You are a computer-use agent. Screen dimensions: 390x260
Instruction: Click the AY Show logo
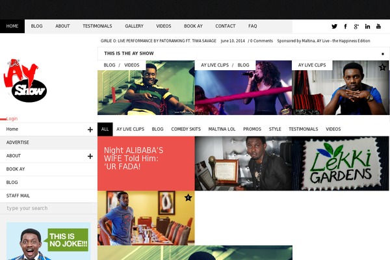[25, 81]
